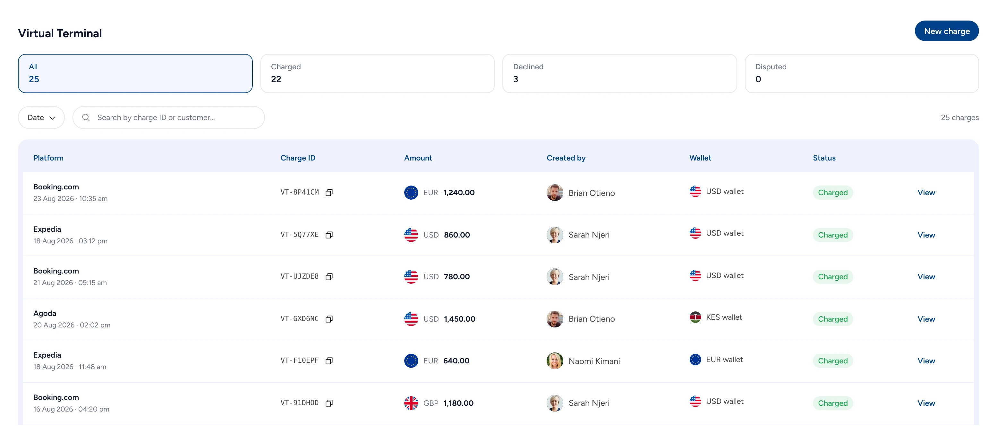Click Naomi Kimani's avatar

555,361
